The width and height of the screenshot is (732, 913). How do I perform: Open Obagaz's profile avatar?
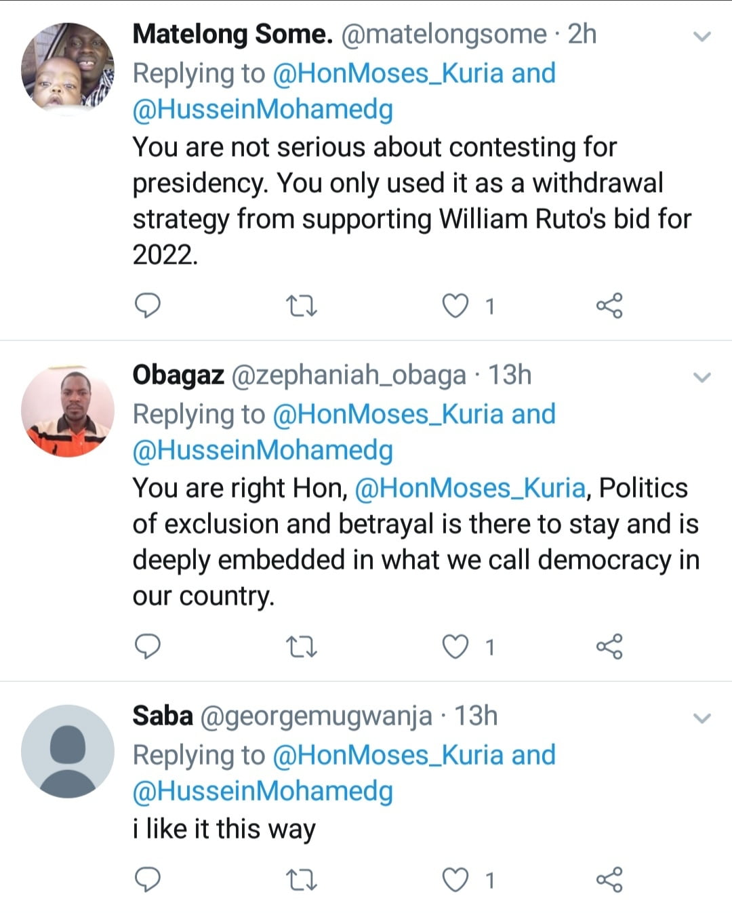point(68,411)
